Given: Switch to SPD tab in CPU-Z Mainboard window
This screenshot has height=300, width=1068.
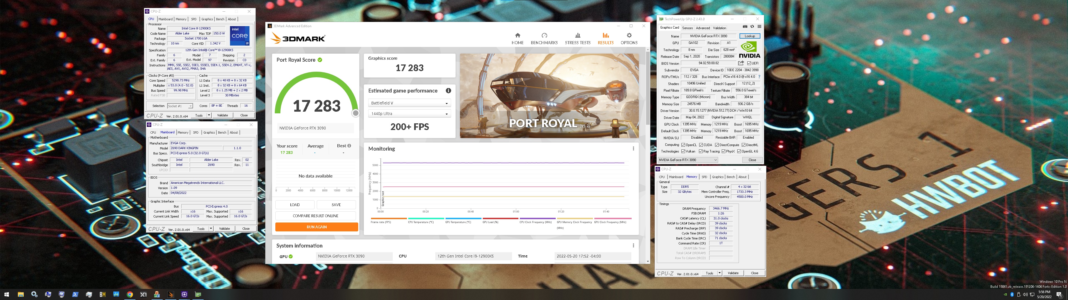Looking at the screenshot, I should point(196,132).
